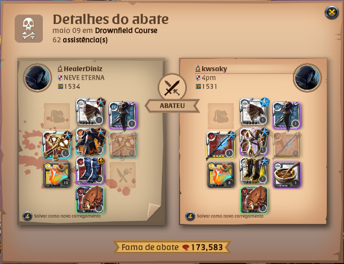Click kwsaky's purple cleric robe armor

254,142
